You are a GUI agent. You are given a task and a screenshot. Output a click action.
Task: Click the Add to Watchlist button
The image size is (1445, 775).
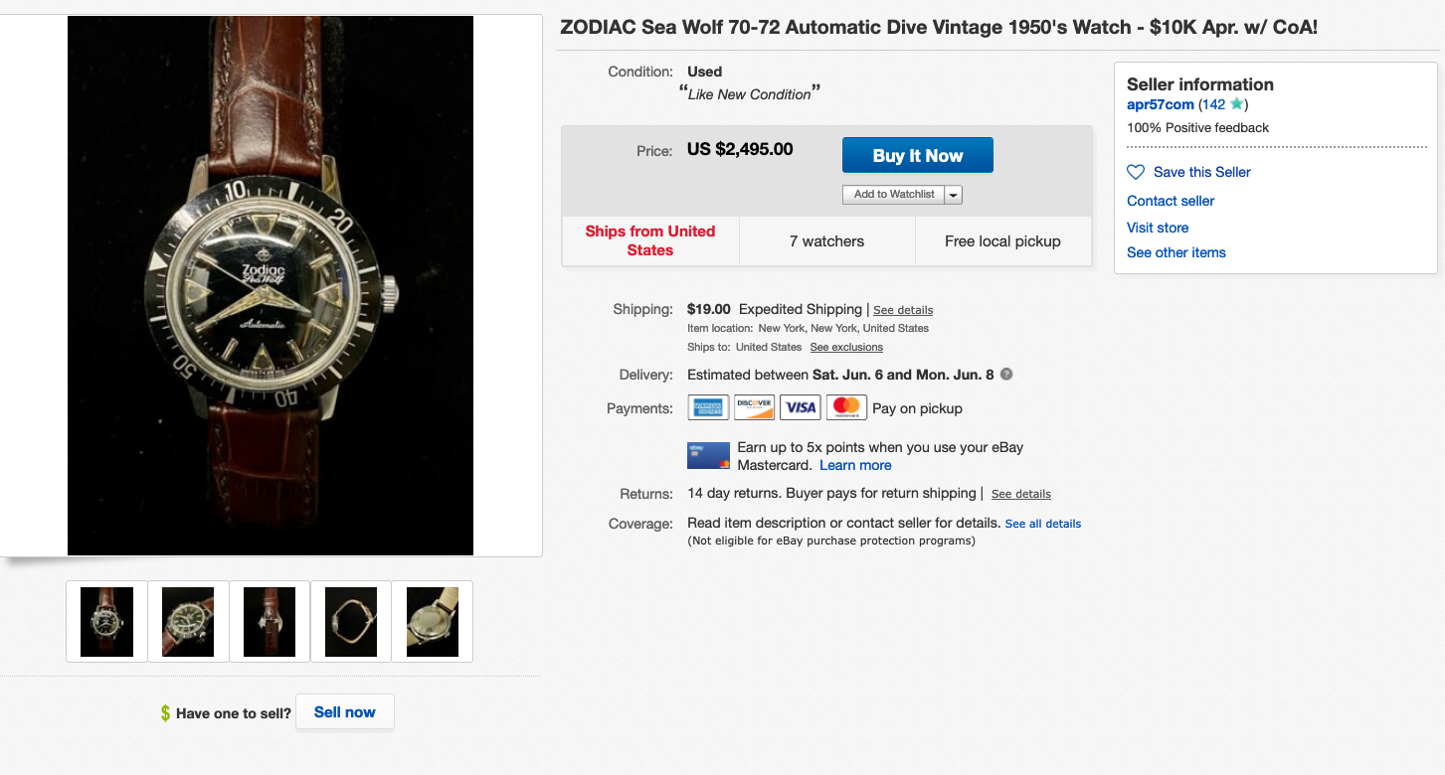click(893, 195)
